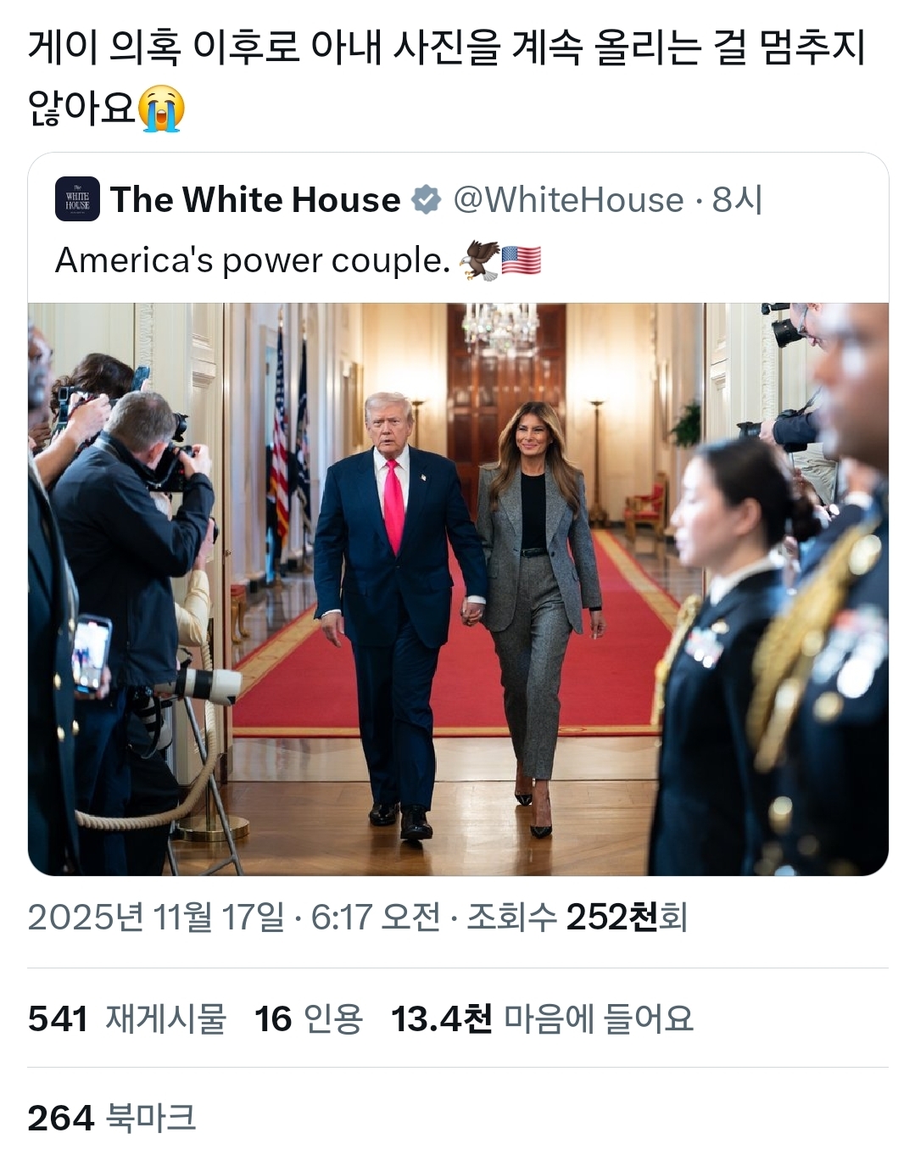View the 조회수 252천회 view count

tap(577, 917)
